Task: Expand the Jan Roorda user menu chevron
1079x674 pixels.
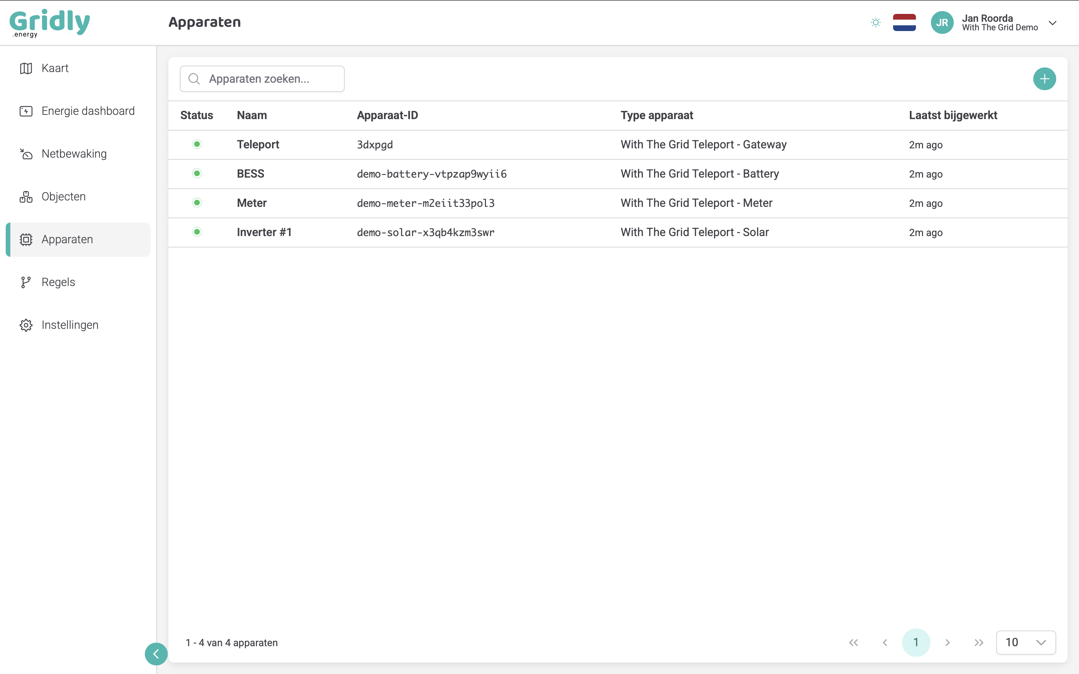Action: click(1052, 23)
